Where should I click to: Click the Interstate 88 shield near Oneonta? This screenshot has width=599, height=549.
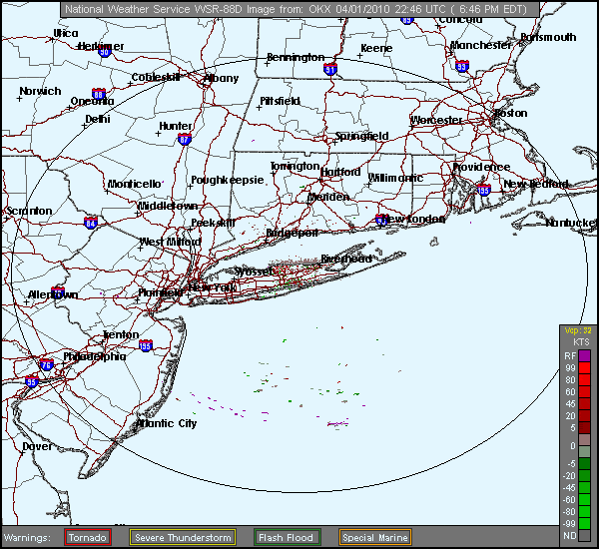98,94
